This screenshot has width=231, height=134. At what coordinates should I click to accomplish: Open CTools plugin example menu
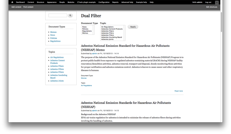pos(86,2)
